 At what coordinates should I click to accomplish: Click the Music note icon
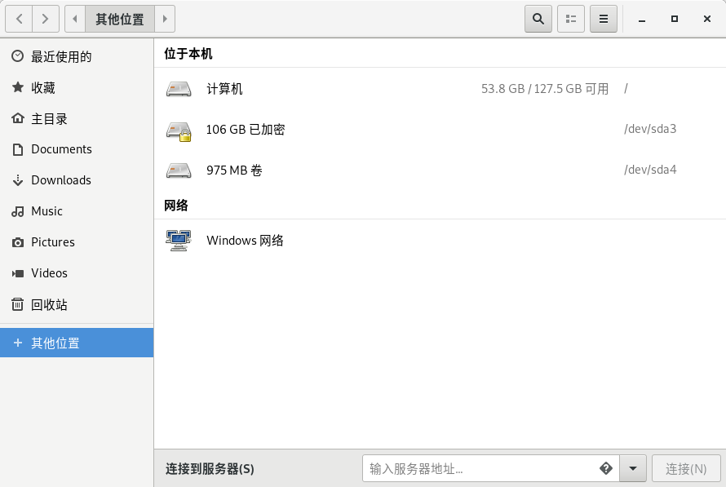click(18, 211)
